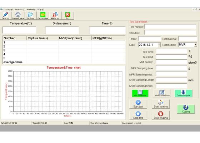Click the Modify database button
The image size is (200, 143).
(x=162, y=93)
